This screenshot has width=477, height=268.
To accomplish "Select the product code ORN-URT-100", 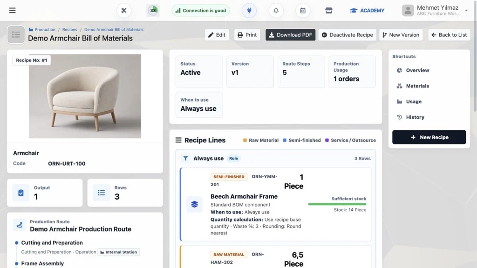I will click(x=67, y=163).
